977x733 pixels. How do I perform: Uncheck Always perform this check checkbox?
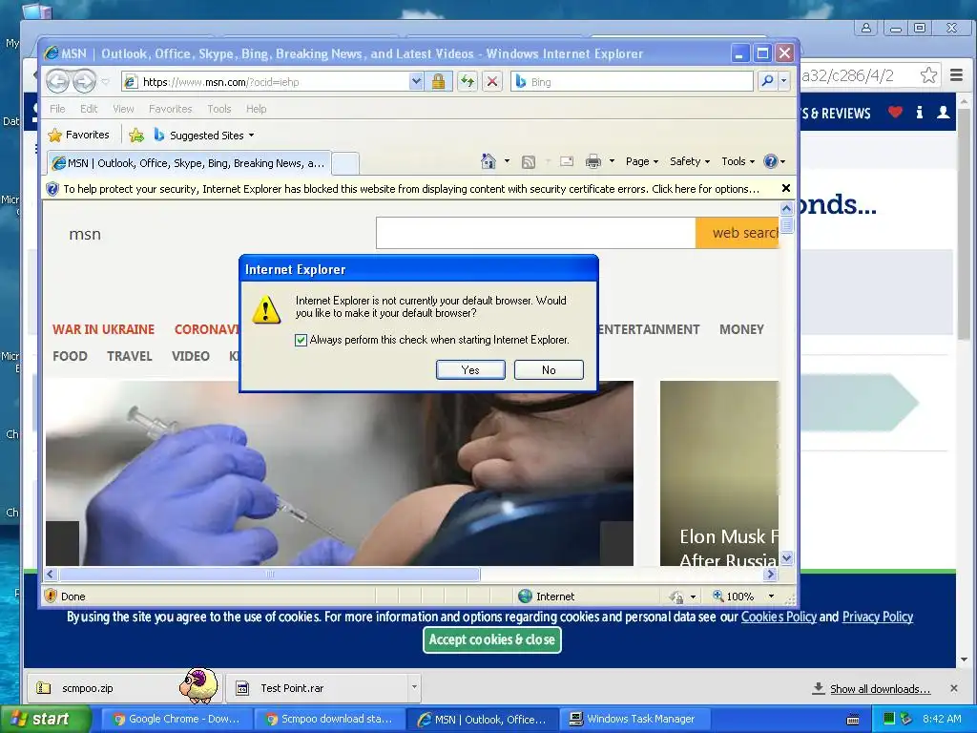[x=301, y=340]
